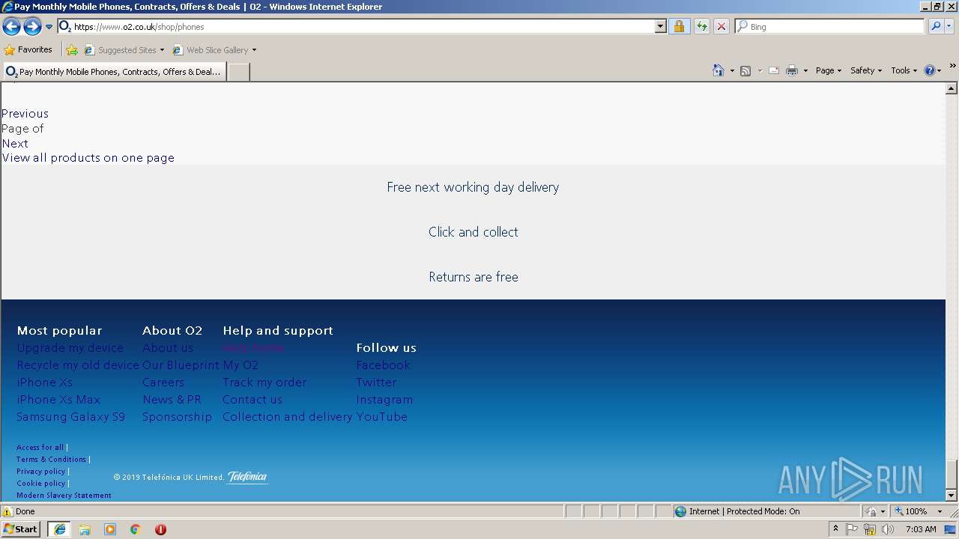Click the RSS feeds icon
This screenshot has width=959, height=539.
[x=745, y=70]
